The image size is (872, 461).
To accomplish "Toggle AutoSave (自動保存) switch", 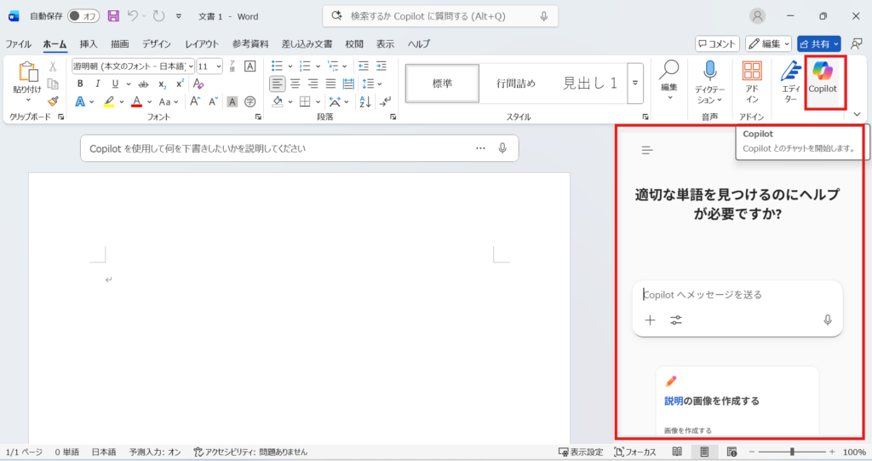I will tap(83, 16).
